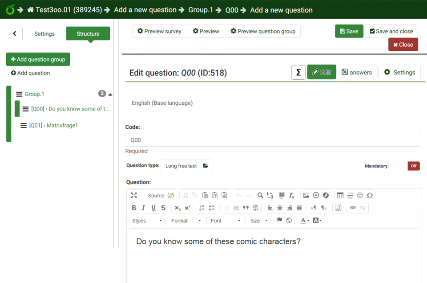Switch to the Structure tab

tap(88, 33)
